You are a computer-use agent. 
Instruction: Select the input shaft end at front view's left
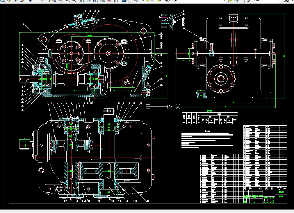(25, 79)
